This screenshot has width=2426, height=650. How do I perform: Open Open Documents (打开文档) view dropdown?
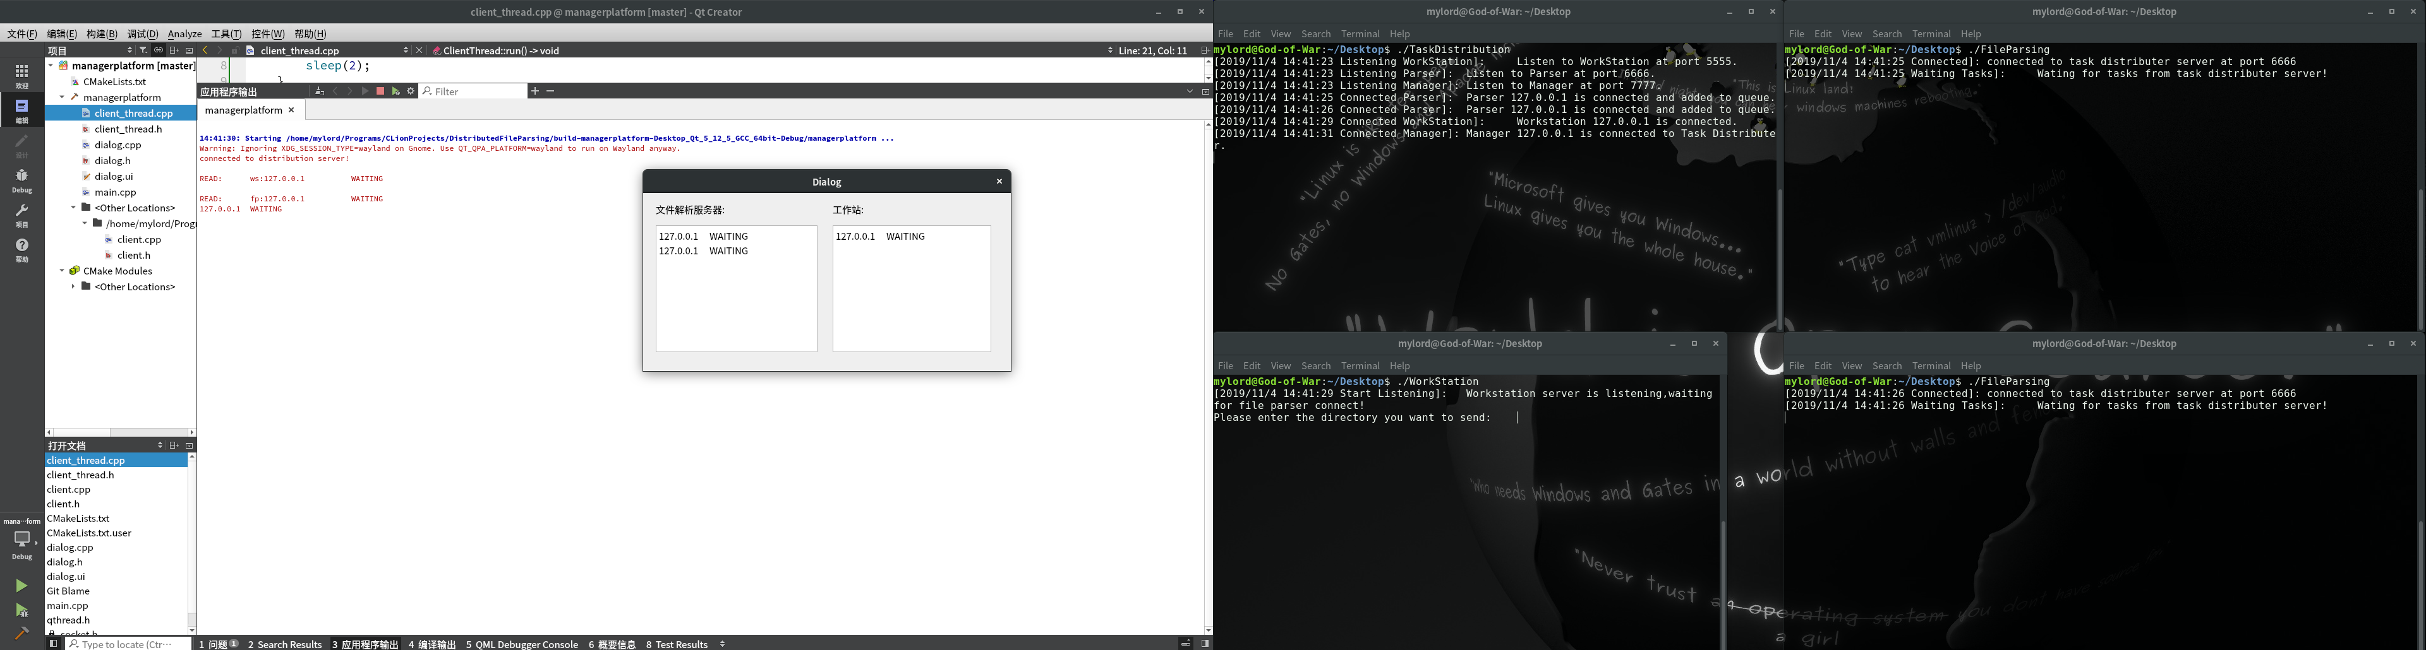click(x=104, y=445)
